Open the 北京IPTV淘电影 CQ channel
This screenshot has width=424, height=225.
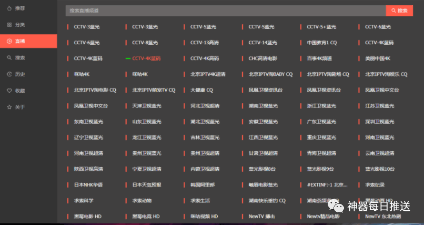pos(95,90)
